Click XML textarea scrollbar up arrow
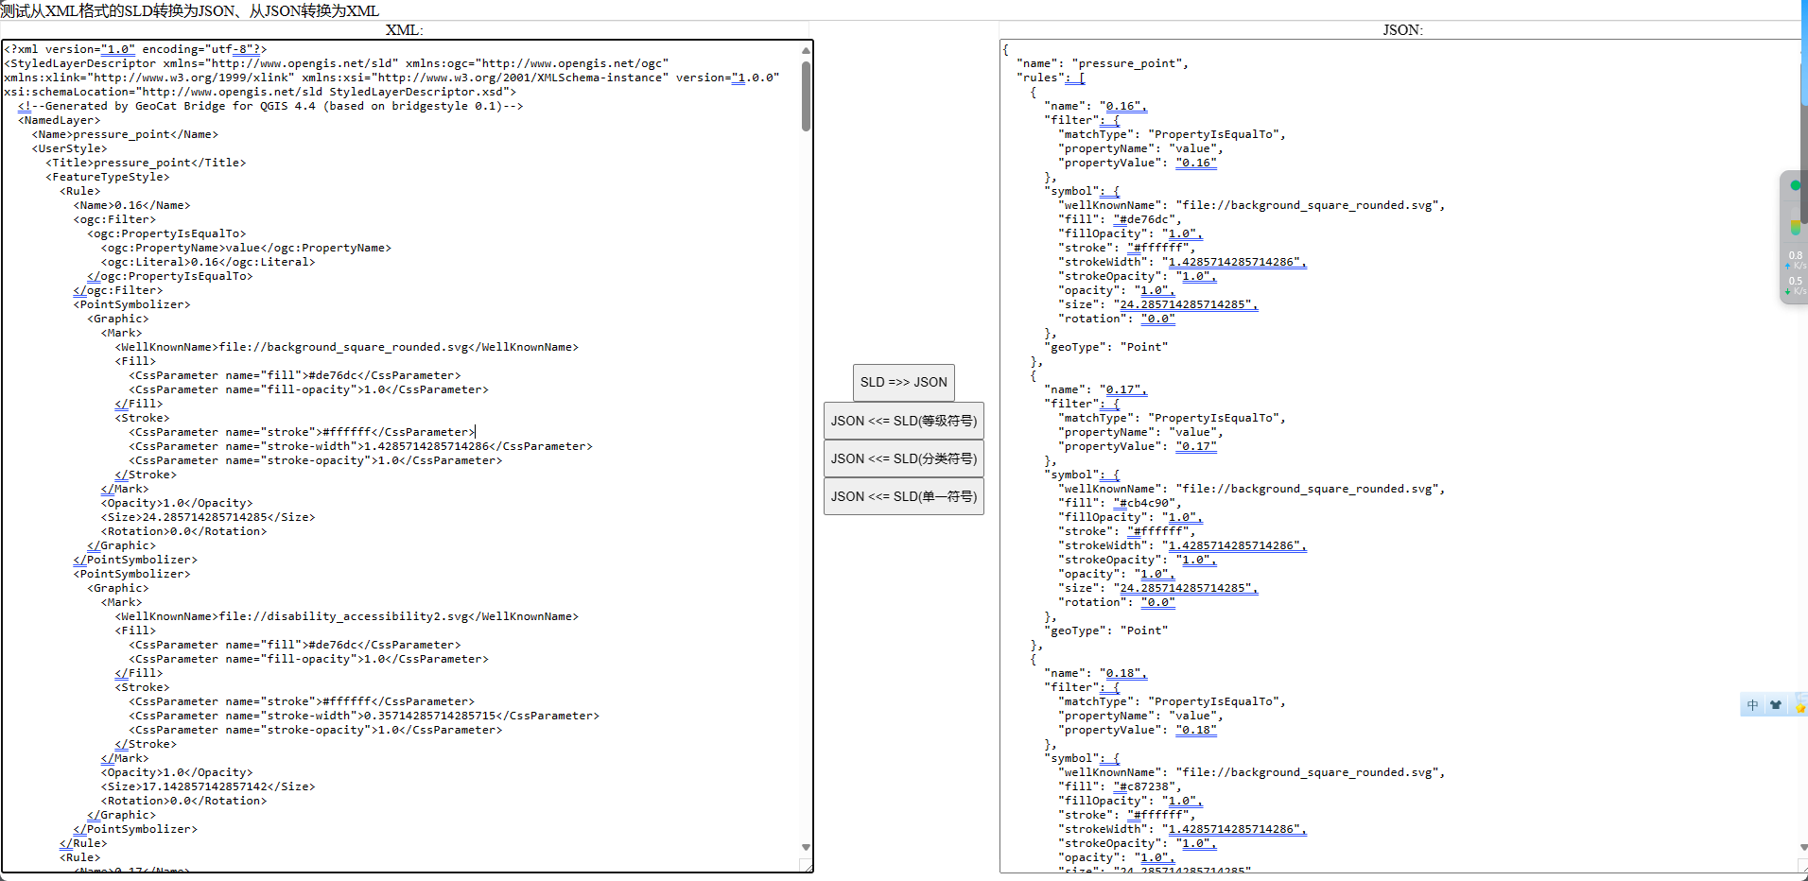The width and height of the screenshot is (1808, 881). 806,50
